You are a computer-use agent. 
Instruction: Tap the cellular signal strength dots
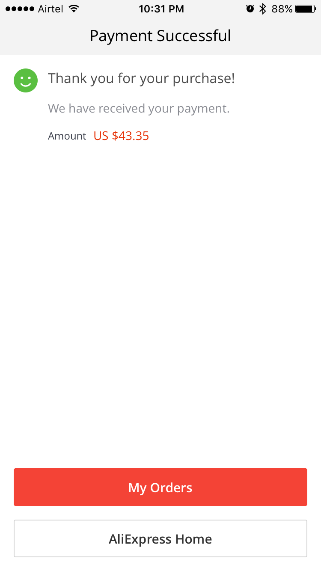(x=20, y=9)
